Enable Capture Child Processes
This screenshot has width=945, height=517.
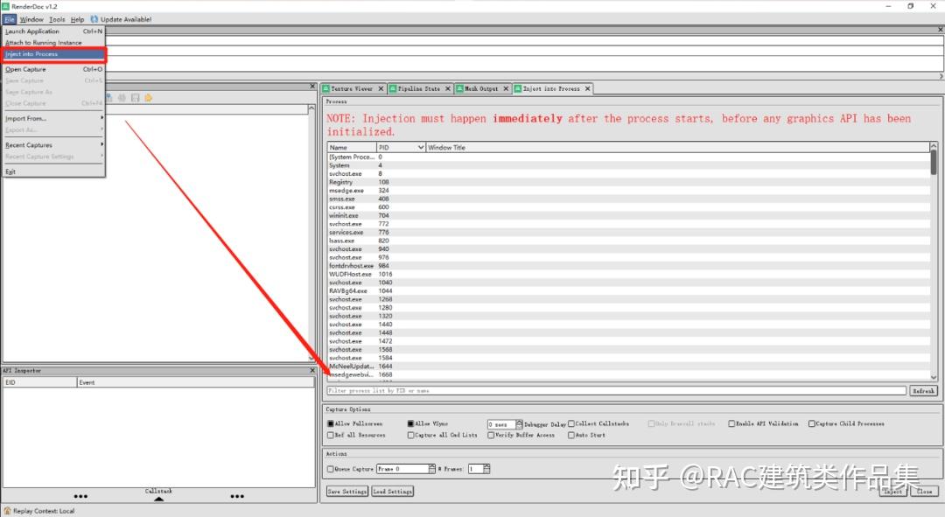pos(812,423)
